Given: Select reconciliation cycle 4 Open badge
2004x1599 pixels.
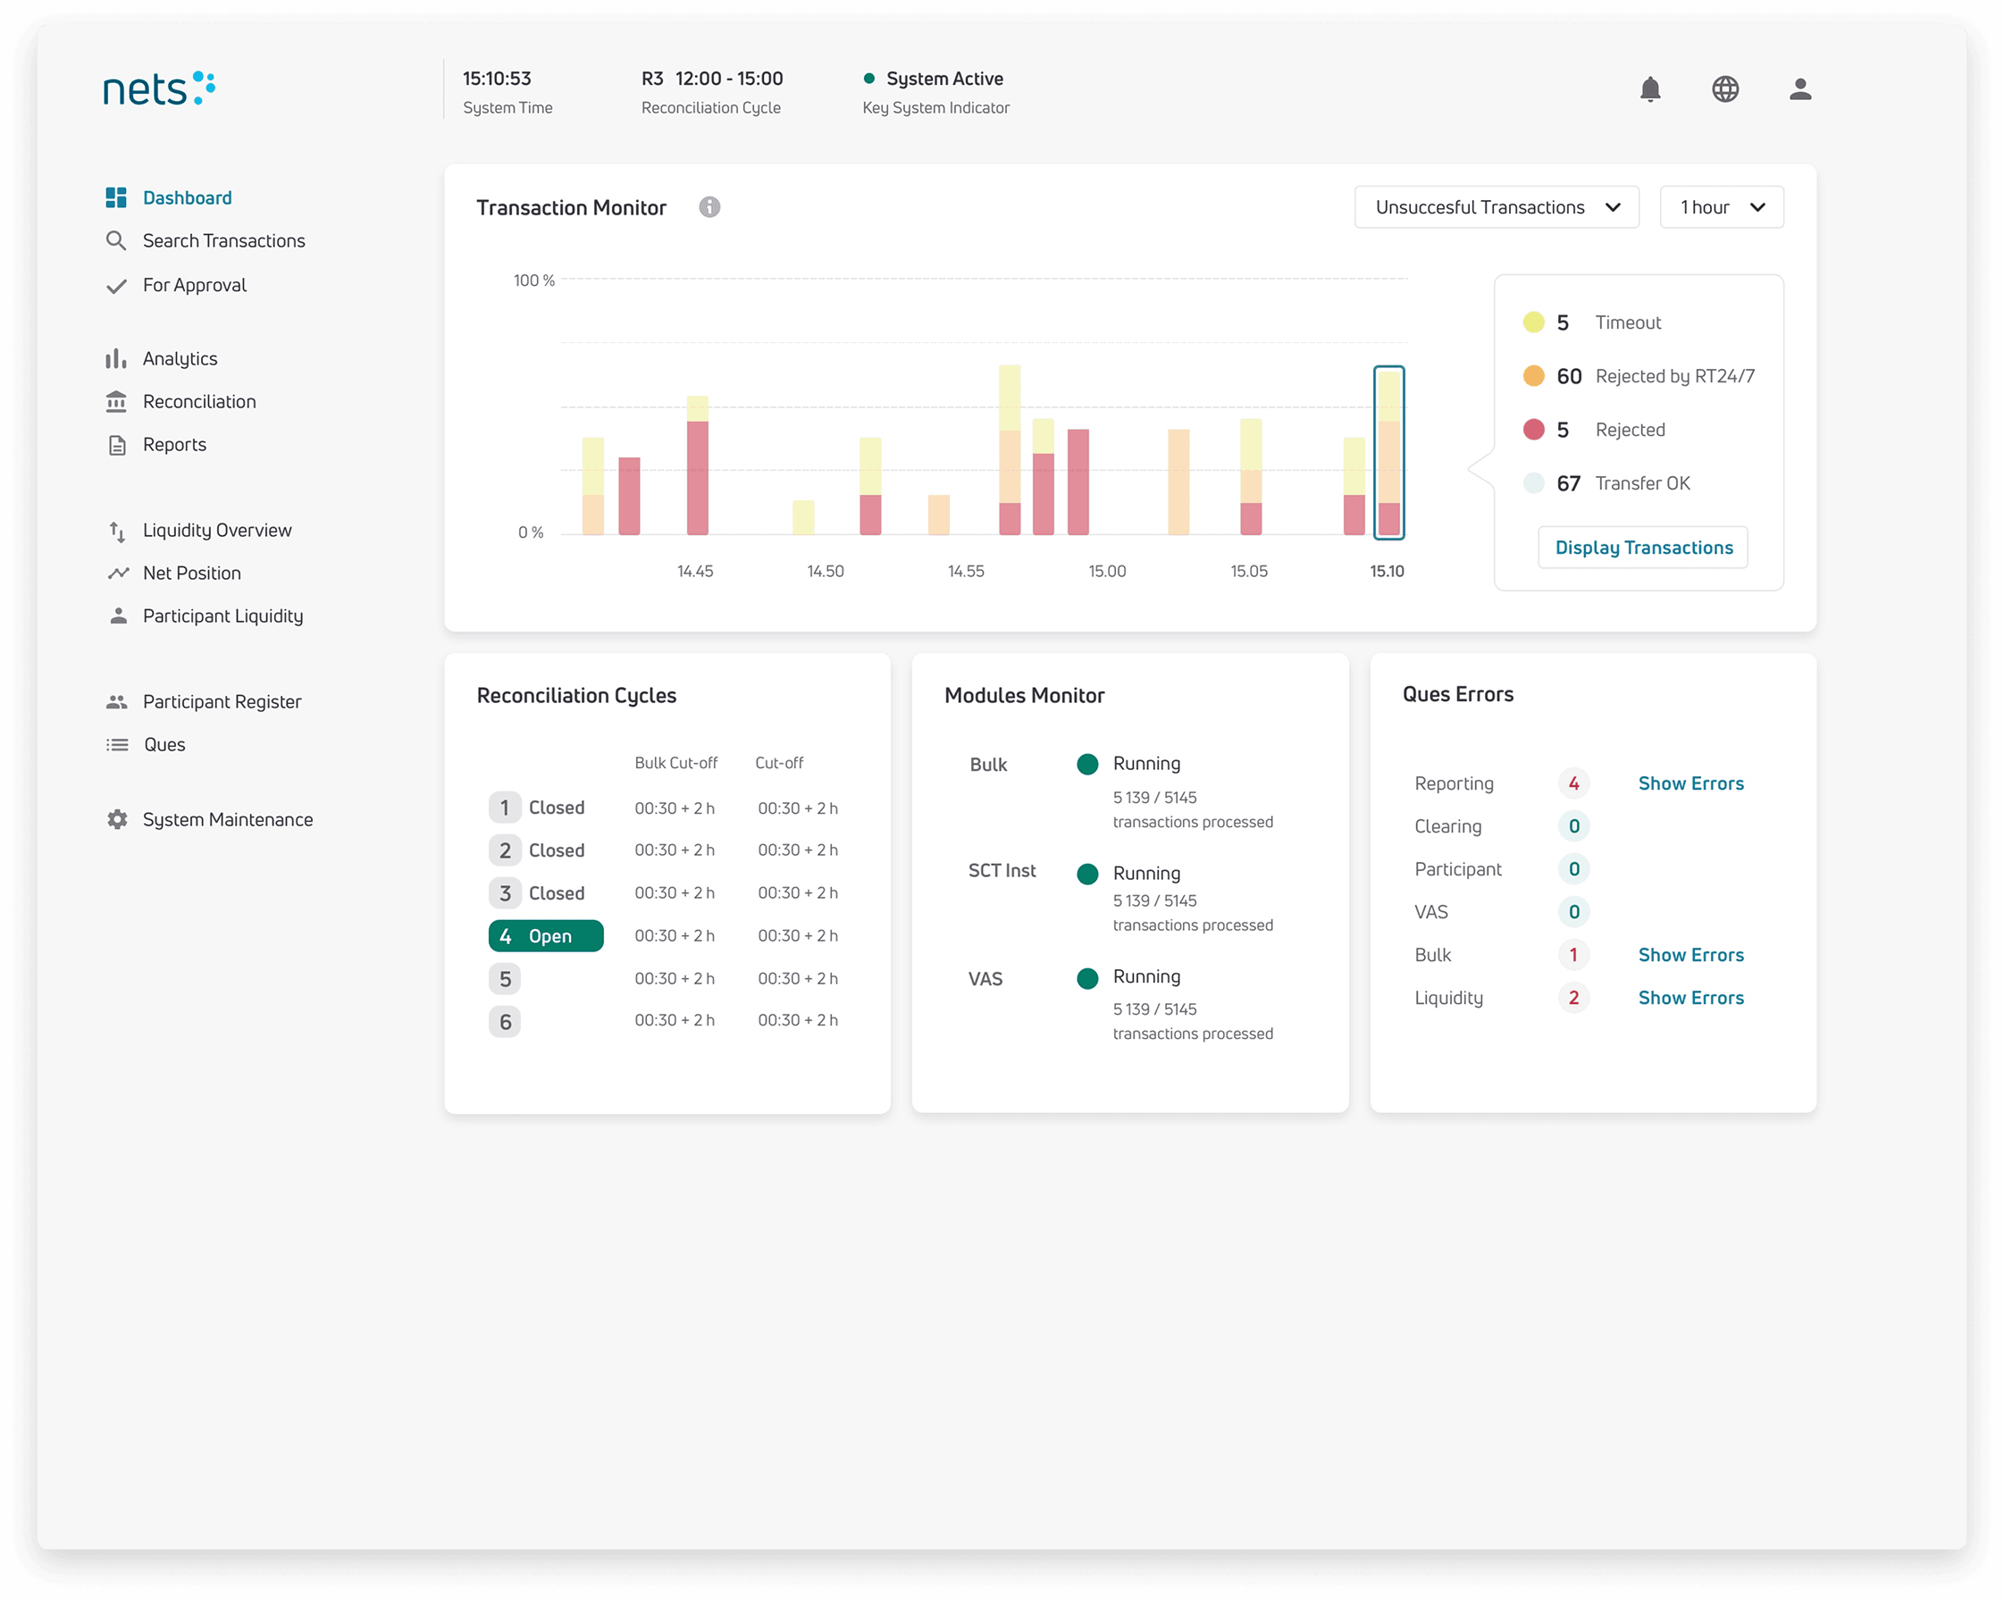Looking at the screenshot, I should [546, 936].
